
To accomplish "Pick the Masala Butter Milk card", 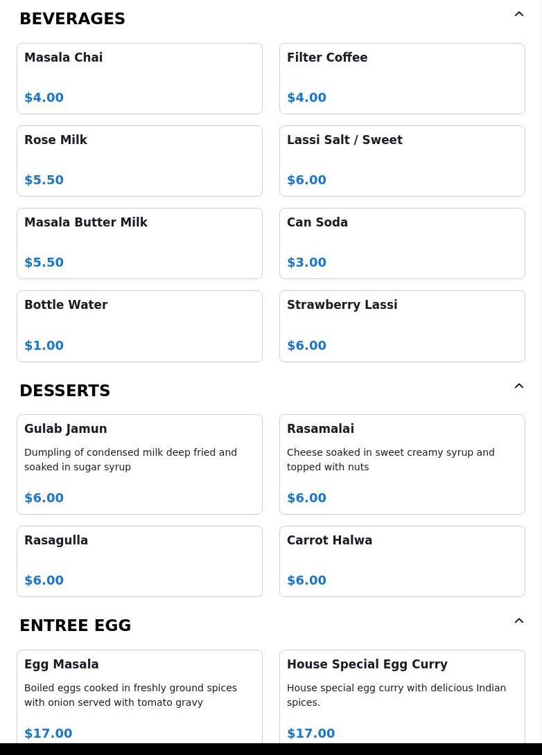I will (139, 243).
